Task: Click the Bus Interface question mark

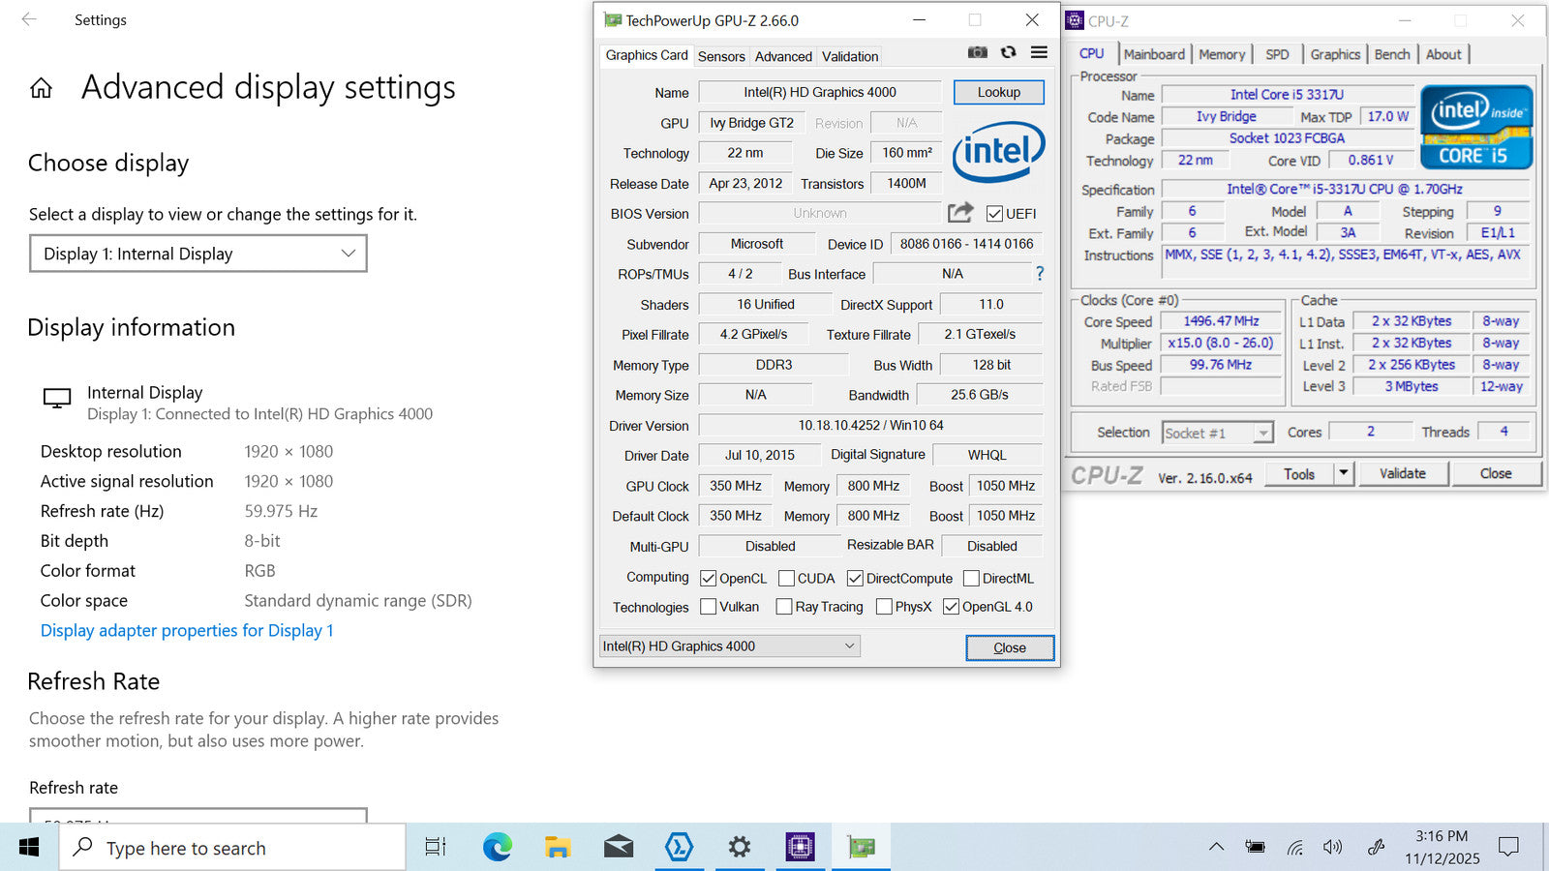Action: (1040, 274)
